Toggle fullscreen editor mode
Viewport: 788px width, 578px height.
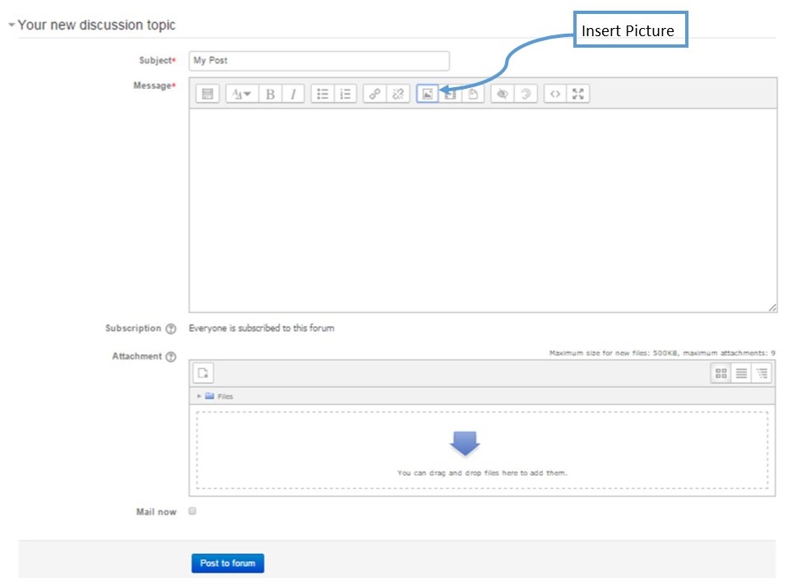578,94
